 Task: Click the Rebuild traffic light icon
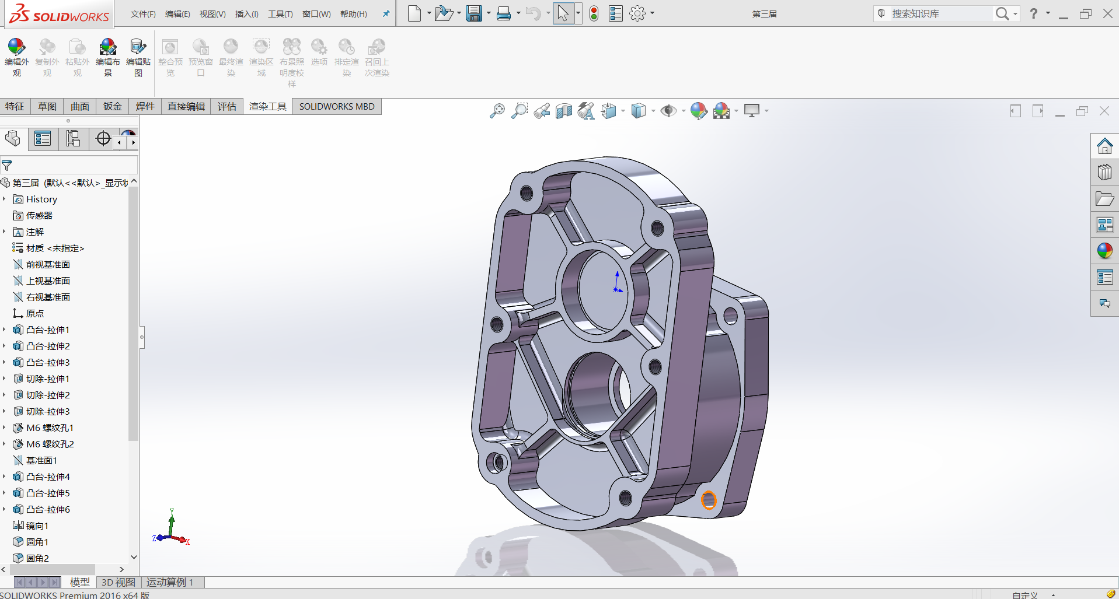coord(594,13)
